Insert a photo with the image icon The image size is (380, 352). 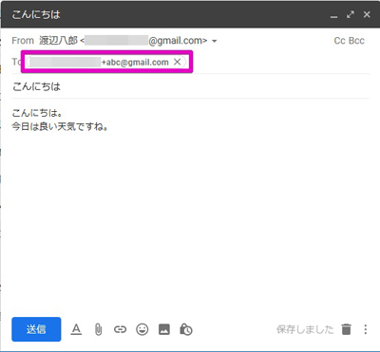point(164,329)
